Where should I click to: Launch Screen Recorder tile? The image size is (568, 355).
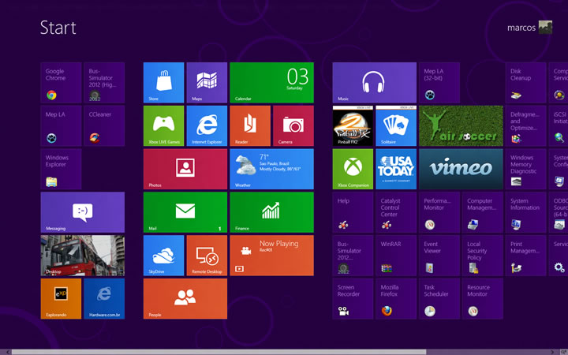click(x=353, y=298)
